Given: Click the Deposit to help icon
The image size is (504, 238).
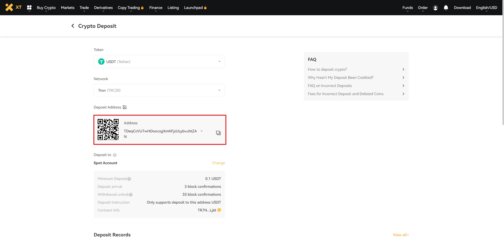Looking at the screenshot, I should pos(115,155).
